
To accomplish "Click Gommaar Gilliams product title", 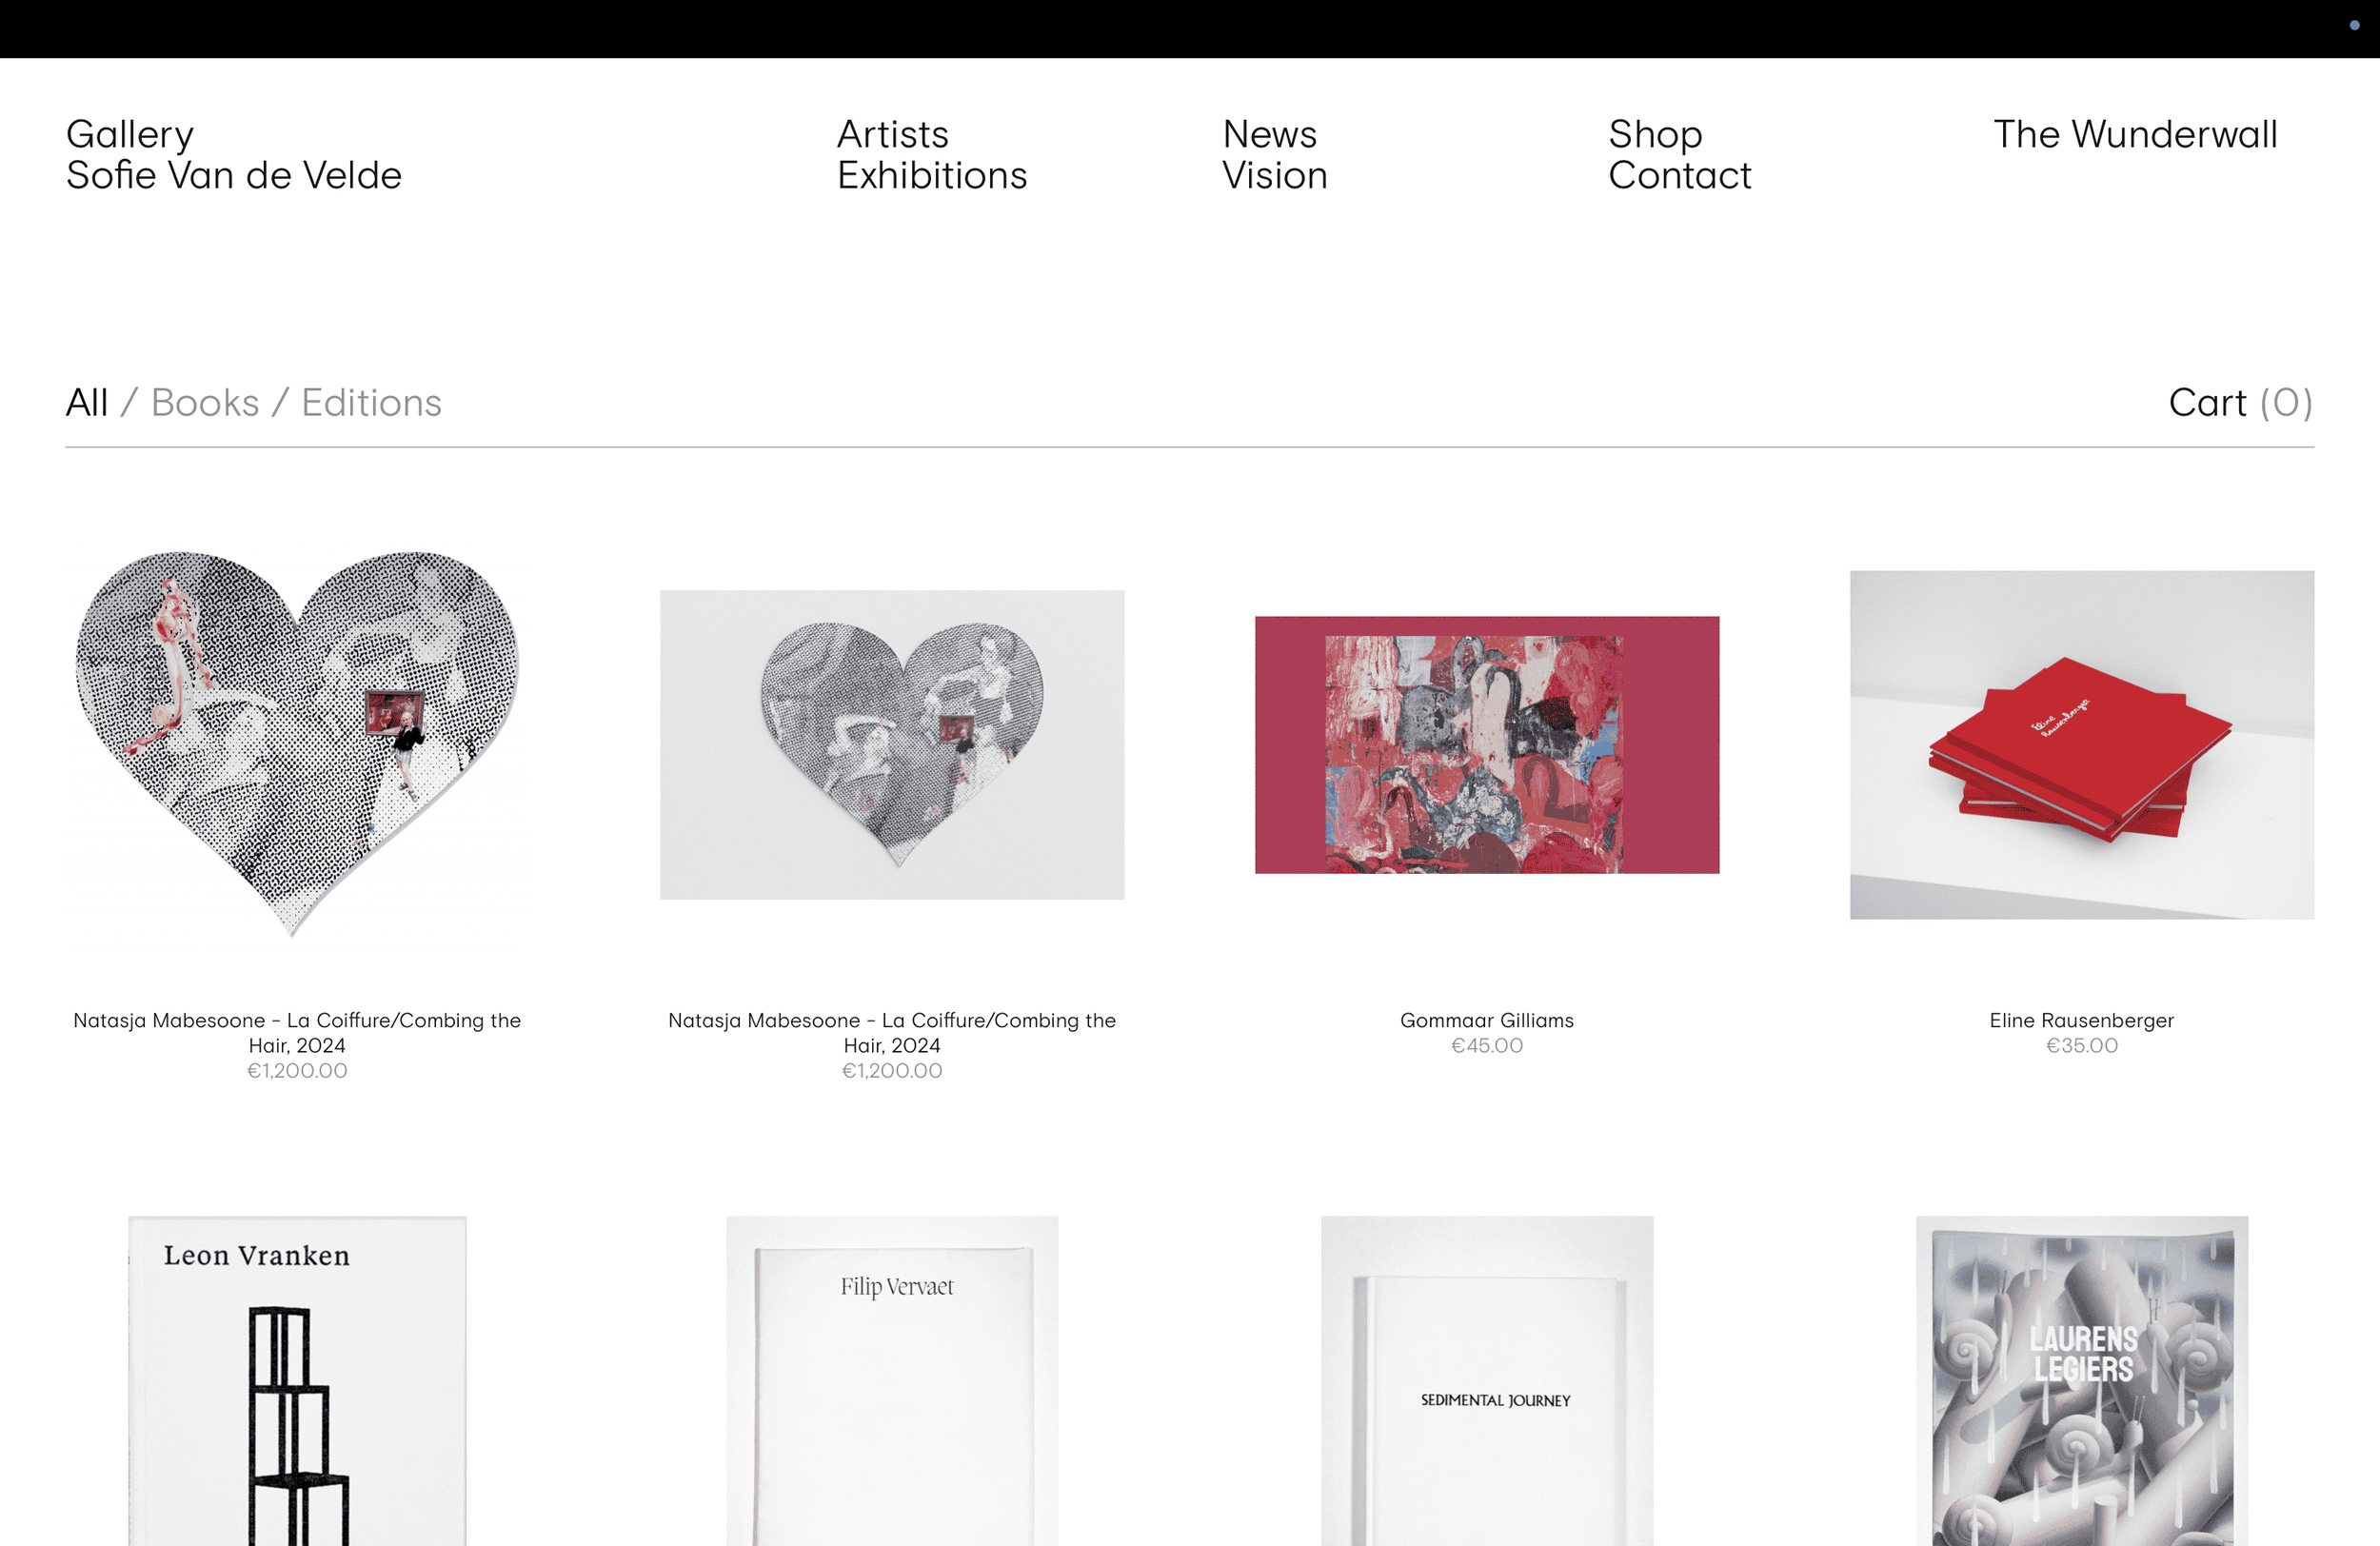I will point(1487,1020).
